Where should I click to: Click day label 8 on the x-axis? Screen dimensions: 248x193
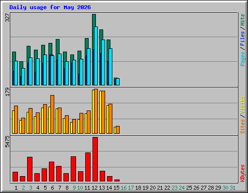point(67,188)
